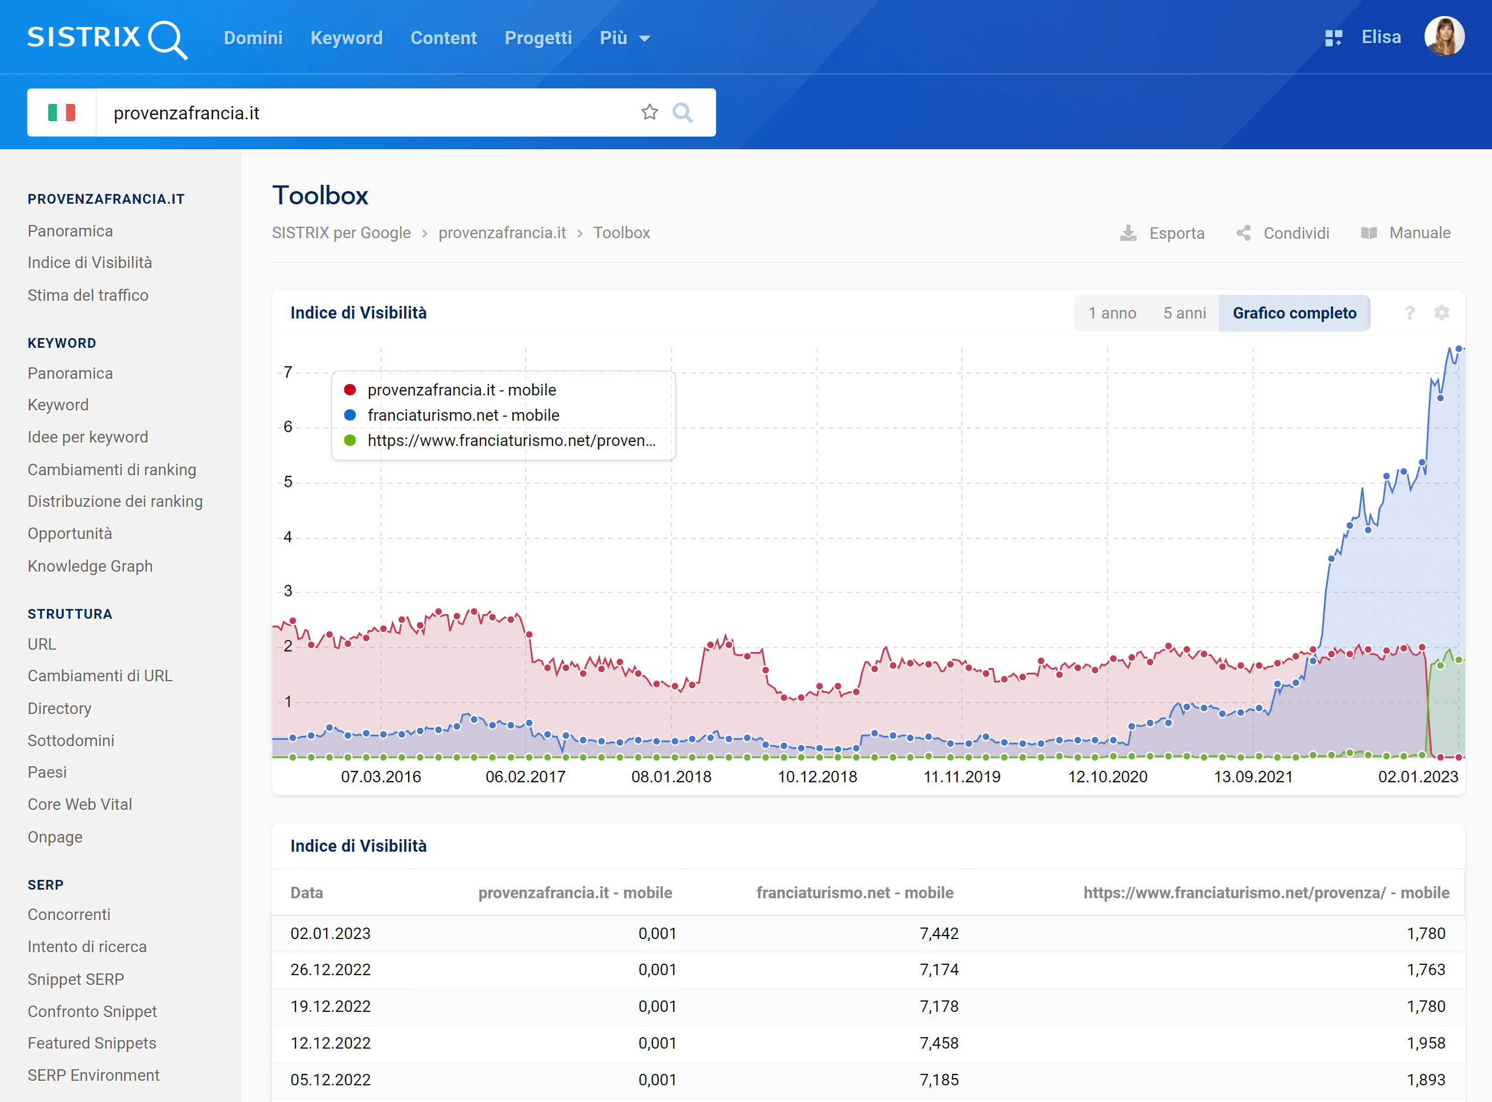Open Featured Snippets
This screenshot has height=1102, width=1492.
tap(92, 1043)
